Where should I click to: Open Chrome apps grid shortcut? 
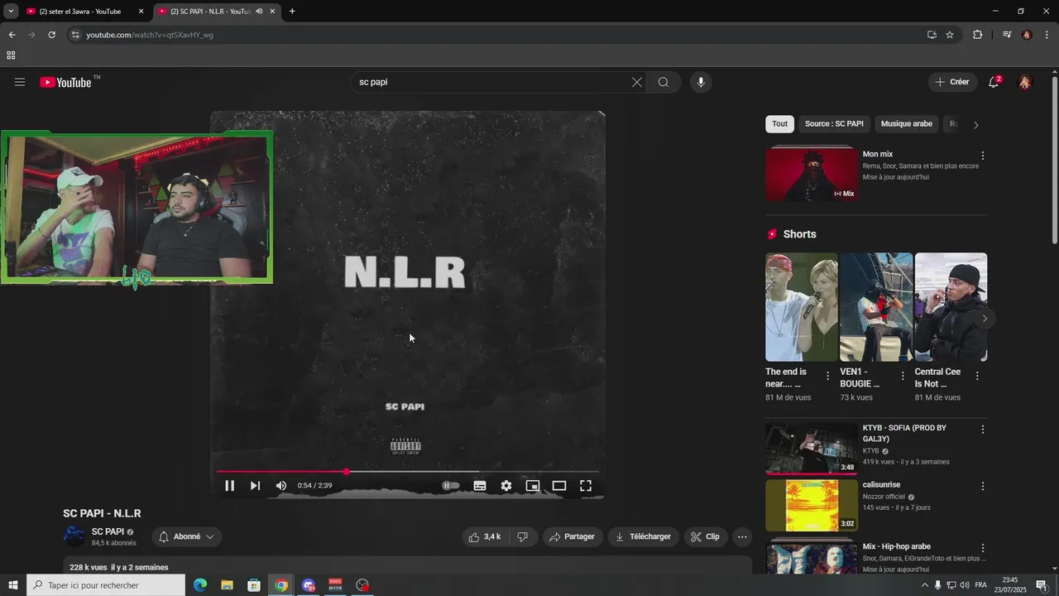pos(11,55)
